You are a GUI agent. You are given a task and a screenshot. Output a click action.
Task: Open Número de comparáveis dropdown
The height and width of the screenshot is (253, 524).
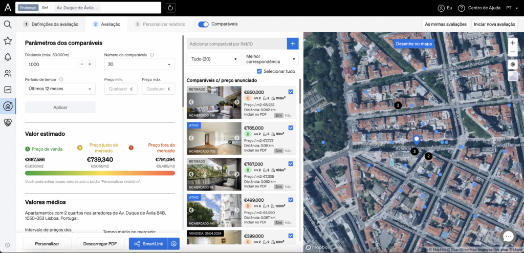point(139,64)
